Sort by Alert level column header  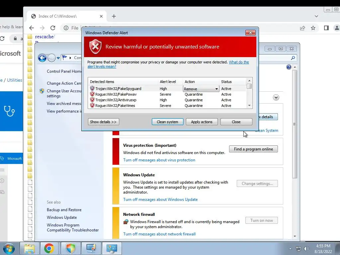(x=170, y=82)
